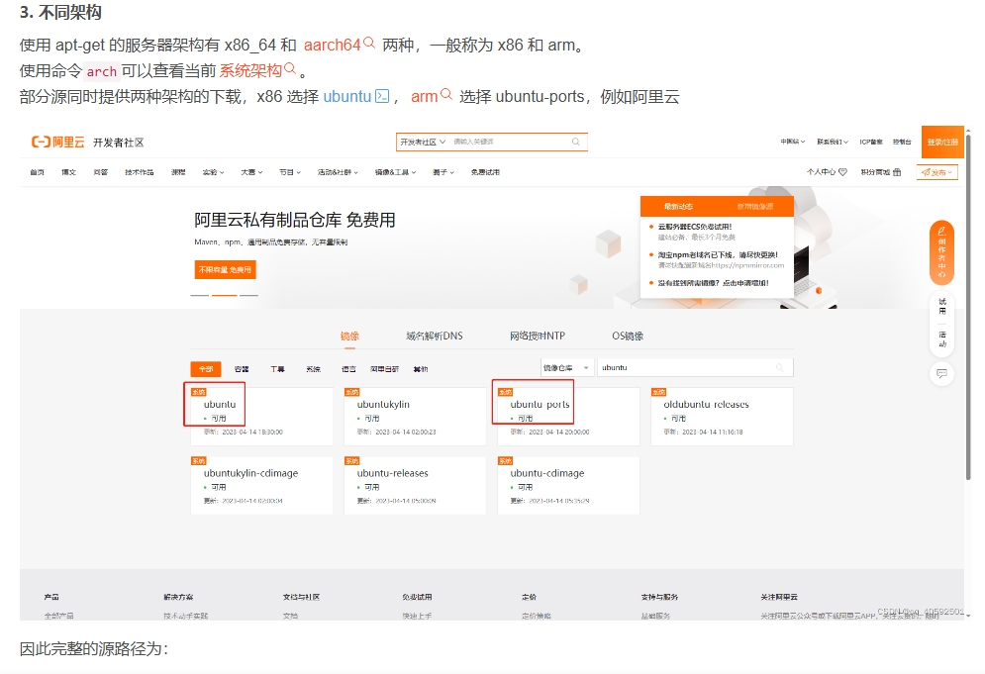Open the ubuntu-cdimage mirror card

tap(568, 486)
